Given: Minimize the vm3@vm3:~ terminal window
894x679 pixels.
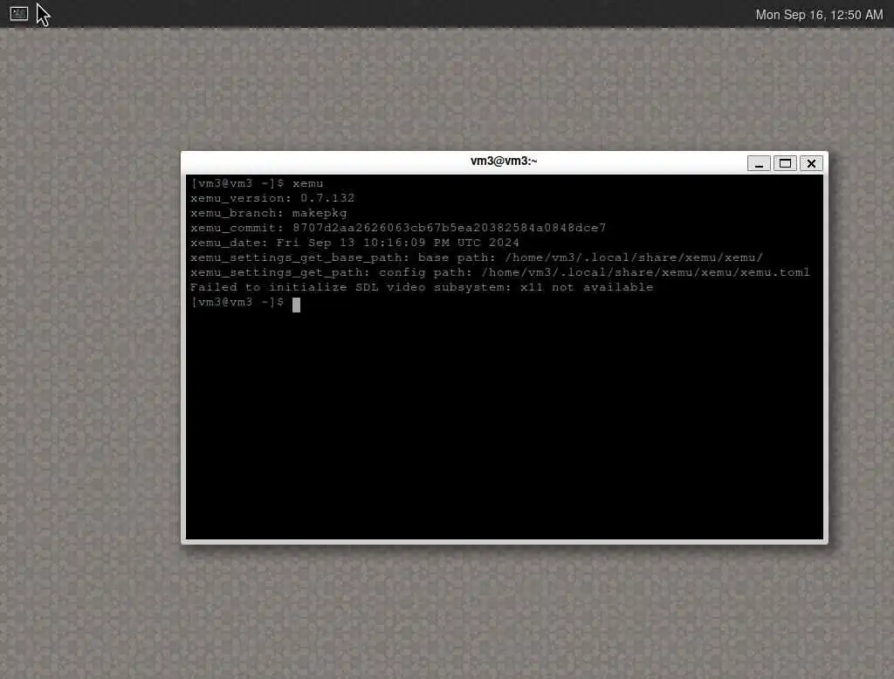Looking at the screenshot, I should coord(759,163).
